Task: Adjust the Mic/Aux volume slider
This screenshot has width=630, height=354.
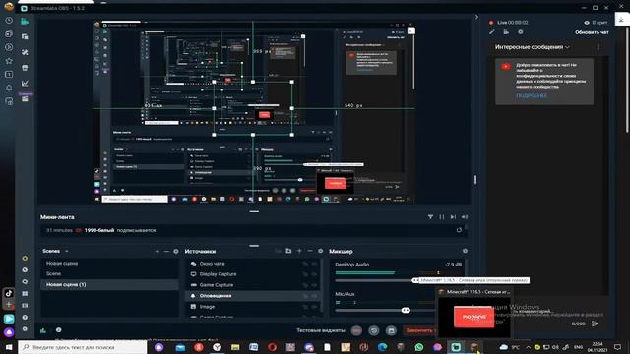Action: click(406, 311)
